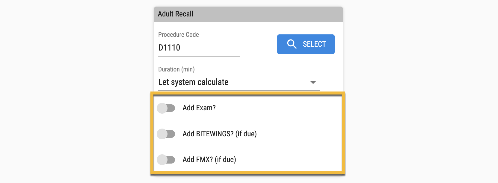Click the Add FMX? toggle knob
The image size is (498, 183).
[162, 159]
